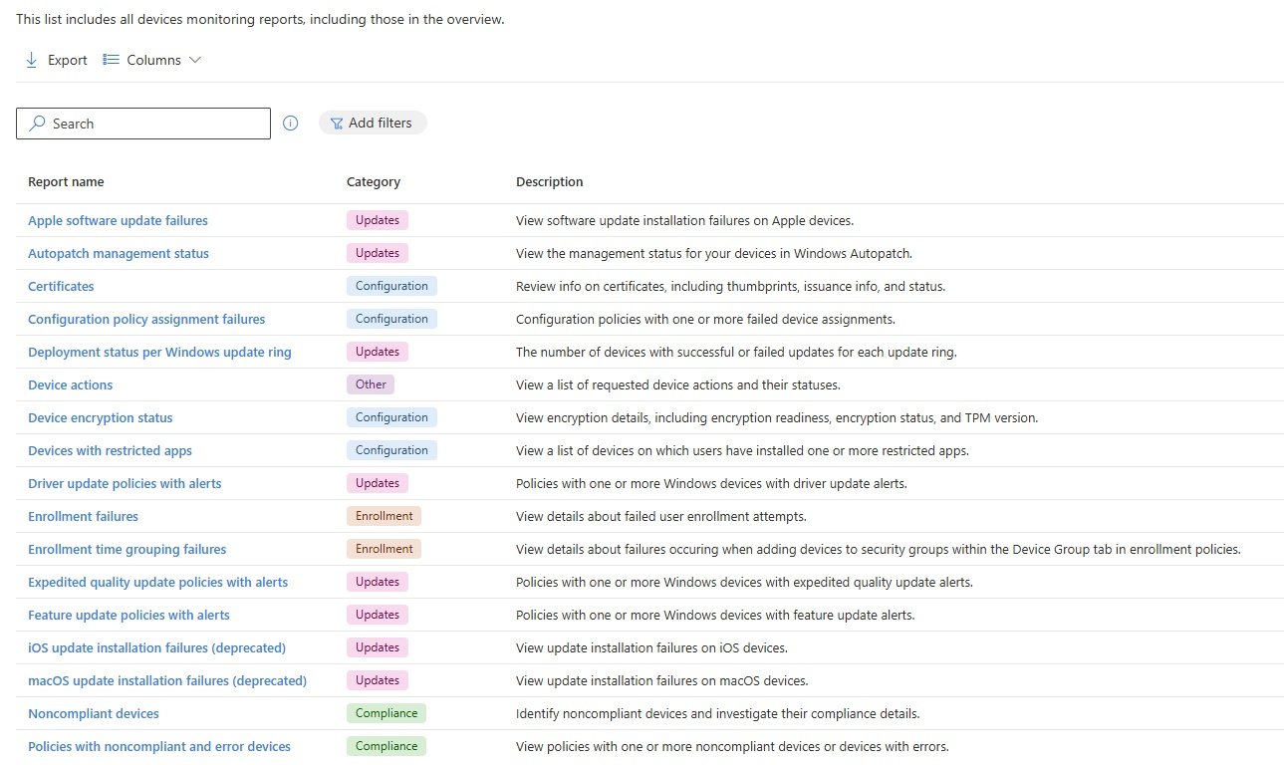Click the description 'View details about failed user enrollment attempts.'
The image size is (1284, 765).
point(661,516)
